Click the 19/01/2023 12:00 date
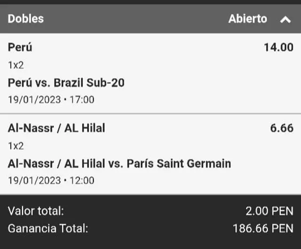Screen dimensions: 301x249 click(x=51, y=180)
